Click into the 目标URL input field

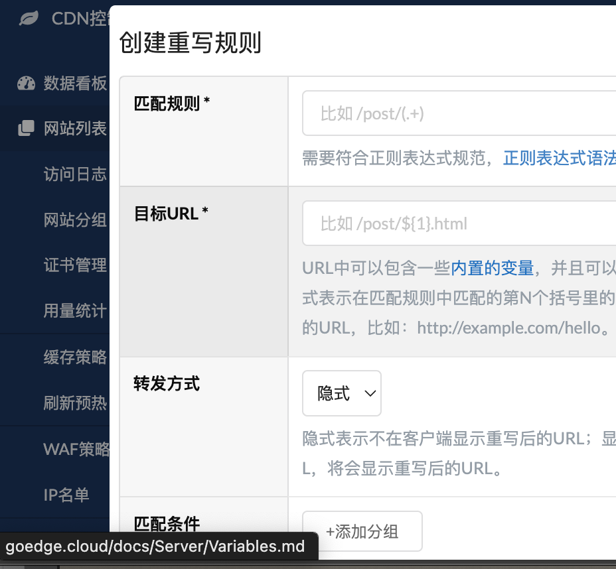click(459, 223)
